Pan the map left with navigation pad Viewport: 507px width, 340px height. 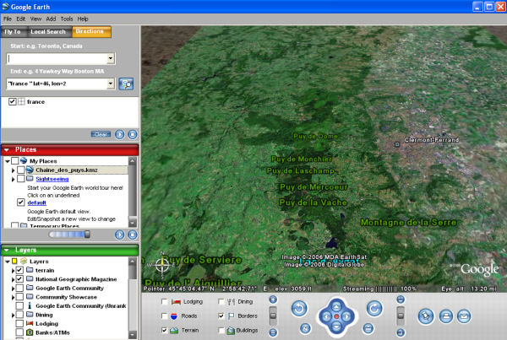[x=326, y=316]
